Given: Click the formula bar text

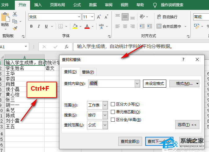Looking at the screenshot, I should (125, 46).
